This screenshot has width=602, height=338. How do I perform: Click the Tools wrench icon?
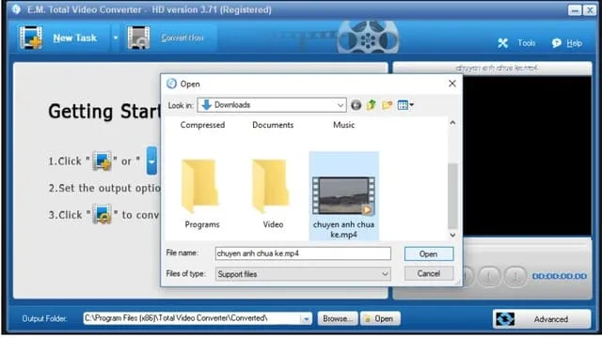point(503,43)
